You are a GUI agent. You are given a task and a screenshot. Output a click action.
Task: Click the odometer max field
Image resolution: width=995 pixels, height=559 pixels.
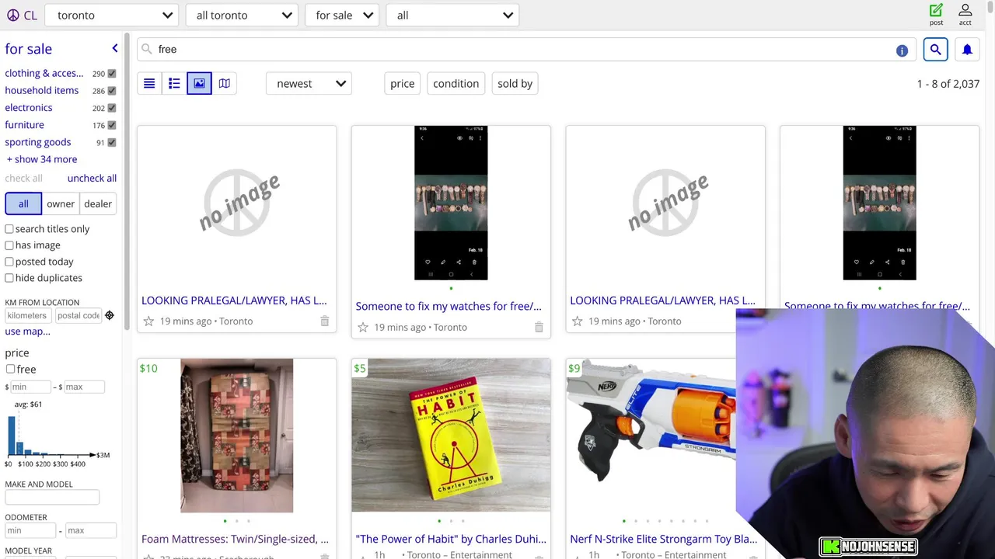coord(91,531)
